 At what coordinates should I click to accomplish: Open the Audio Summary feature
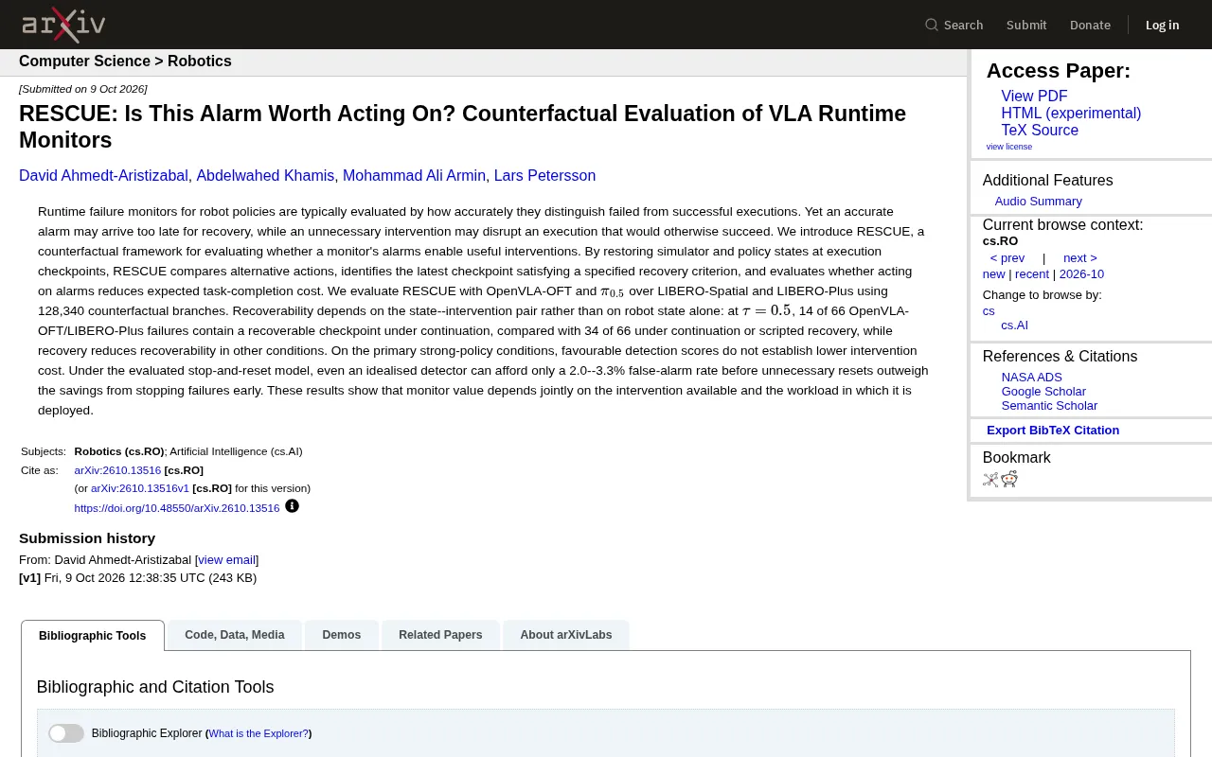point(1038,202)
